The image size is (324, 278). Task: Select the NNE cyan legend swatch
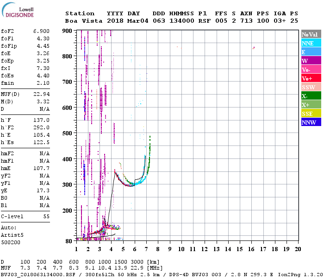coord(311,43)
